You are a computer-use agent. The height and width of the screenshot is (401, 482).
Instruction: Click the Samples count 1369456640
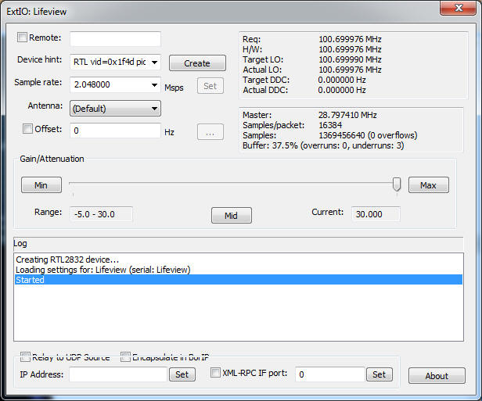pos(341,135)
